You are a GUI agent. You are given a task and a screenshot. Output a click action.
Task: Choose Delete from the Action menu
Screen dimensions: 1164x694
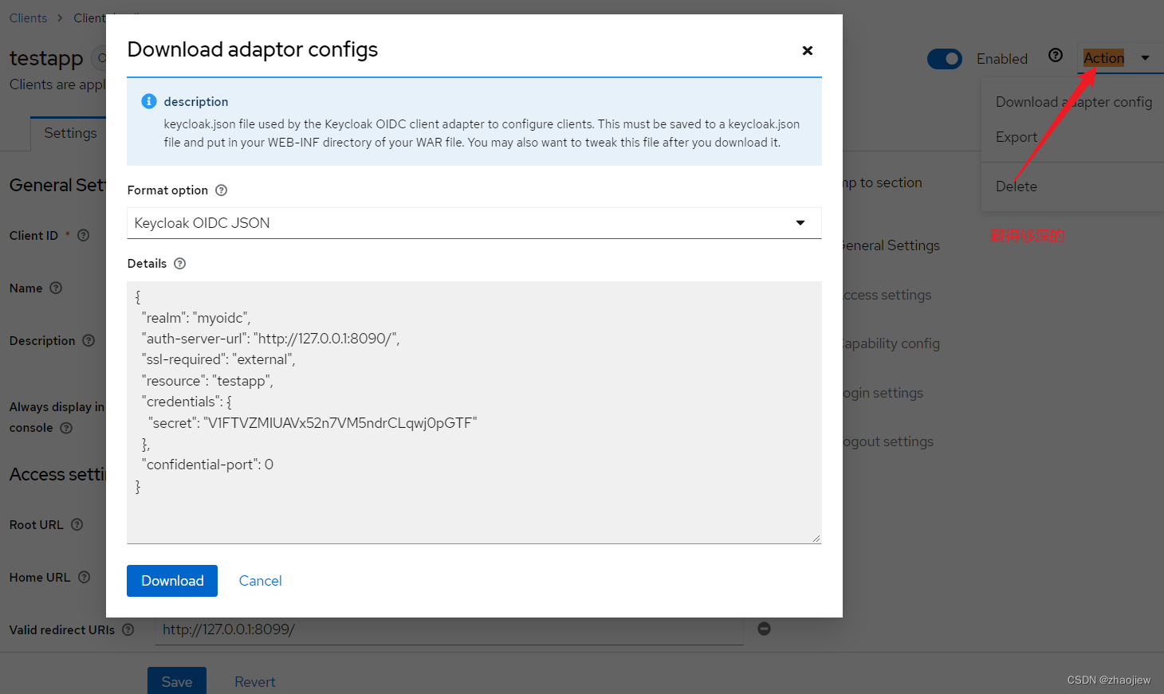point(1017,186)
